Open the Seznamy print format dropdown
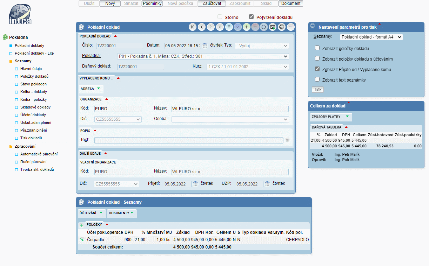Image resolution: width=429 pixels, height=266 pixels. (371, 37)
